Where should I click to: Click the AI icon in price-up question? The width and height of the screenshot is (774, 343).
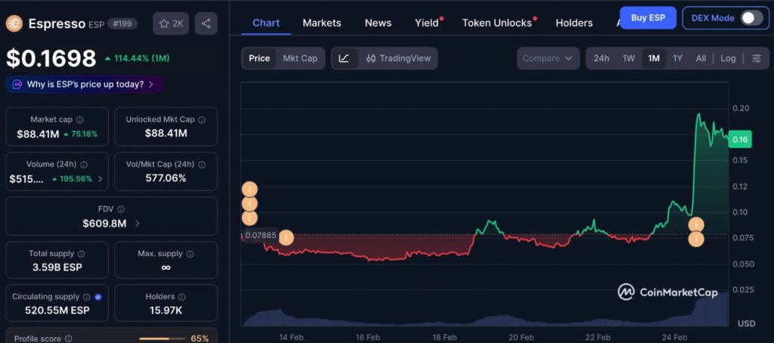pyautogui.click(x=17, y=85)
